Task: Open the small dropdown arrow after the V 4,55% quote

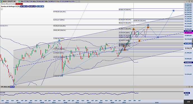Action: click(77, 1)
